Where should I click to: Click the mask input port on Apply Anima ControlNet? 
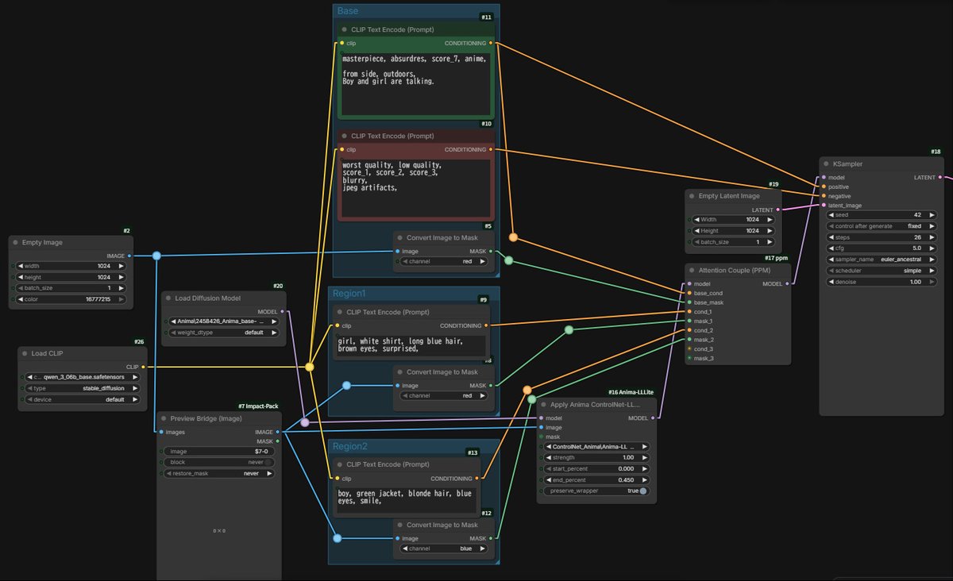coord(541,437)
